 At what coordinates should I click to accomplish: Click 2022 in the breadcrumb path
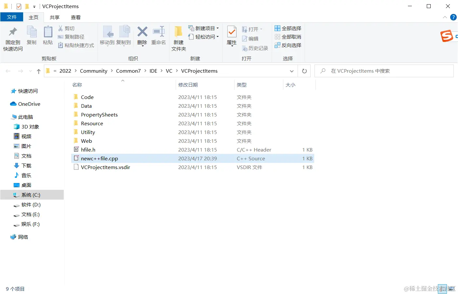click(x=65, y=71)
